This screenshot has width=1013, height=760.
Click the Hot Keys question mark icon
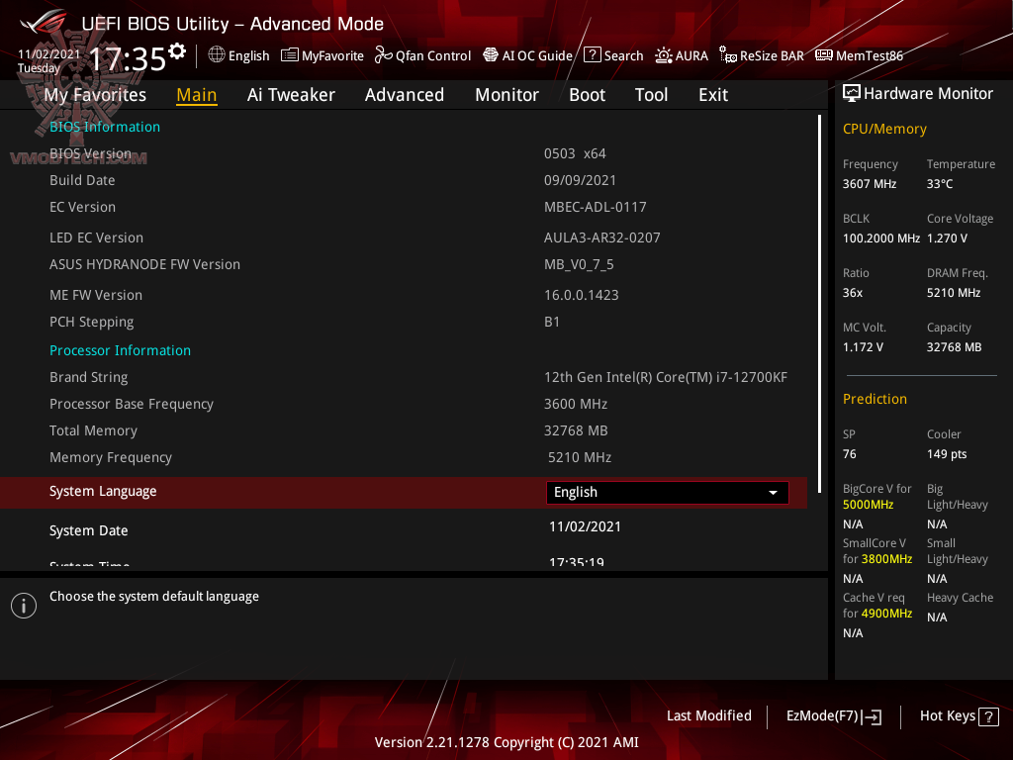click(x=988, y=716)
